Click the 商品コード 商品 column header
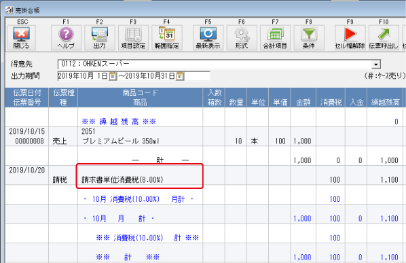406x263 pixels. click(140, 97)
